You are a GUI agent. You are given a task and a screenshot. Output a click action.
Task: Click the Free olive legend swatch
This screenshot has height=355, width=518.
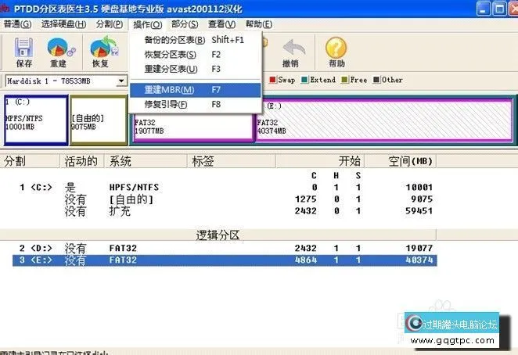pos(344,80)
